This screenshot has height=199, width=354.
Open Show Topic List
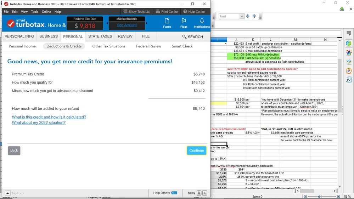click(x=137, y=11)
